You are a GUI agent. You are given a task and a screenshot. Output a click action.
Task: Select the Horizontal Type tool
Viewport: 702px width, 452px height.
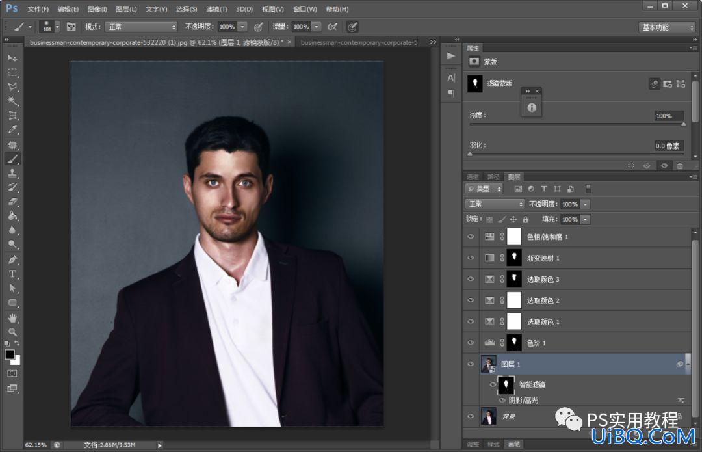click(x=12, y=274)
